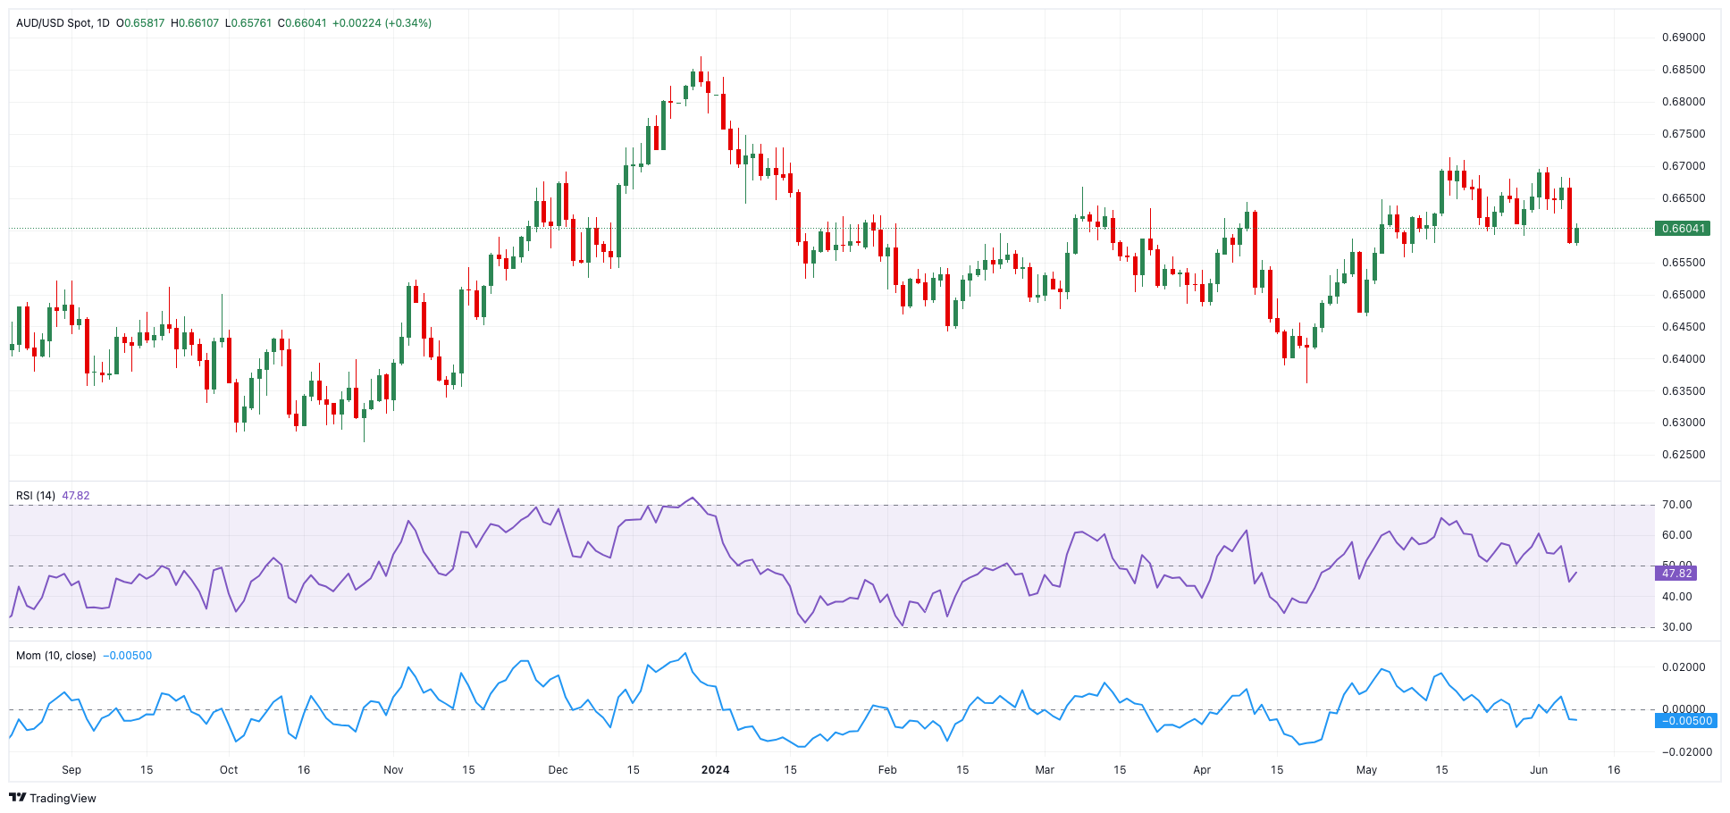Click the Mar date axis label
1730x813 pixels.
1045,770
